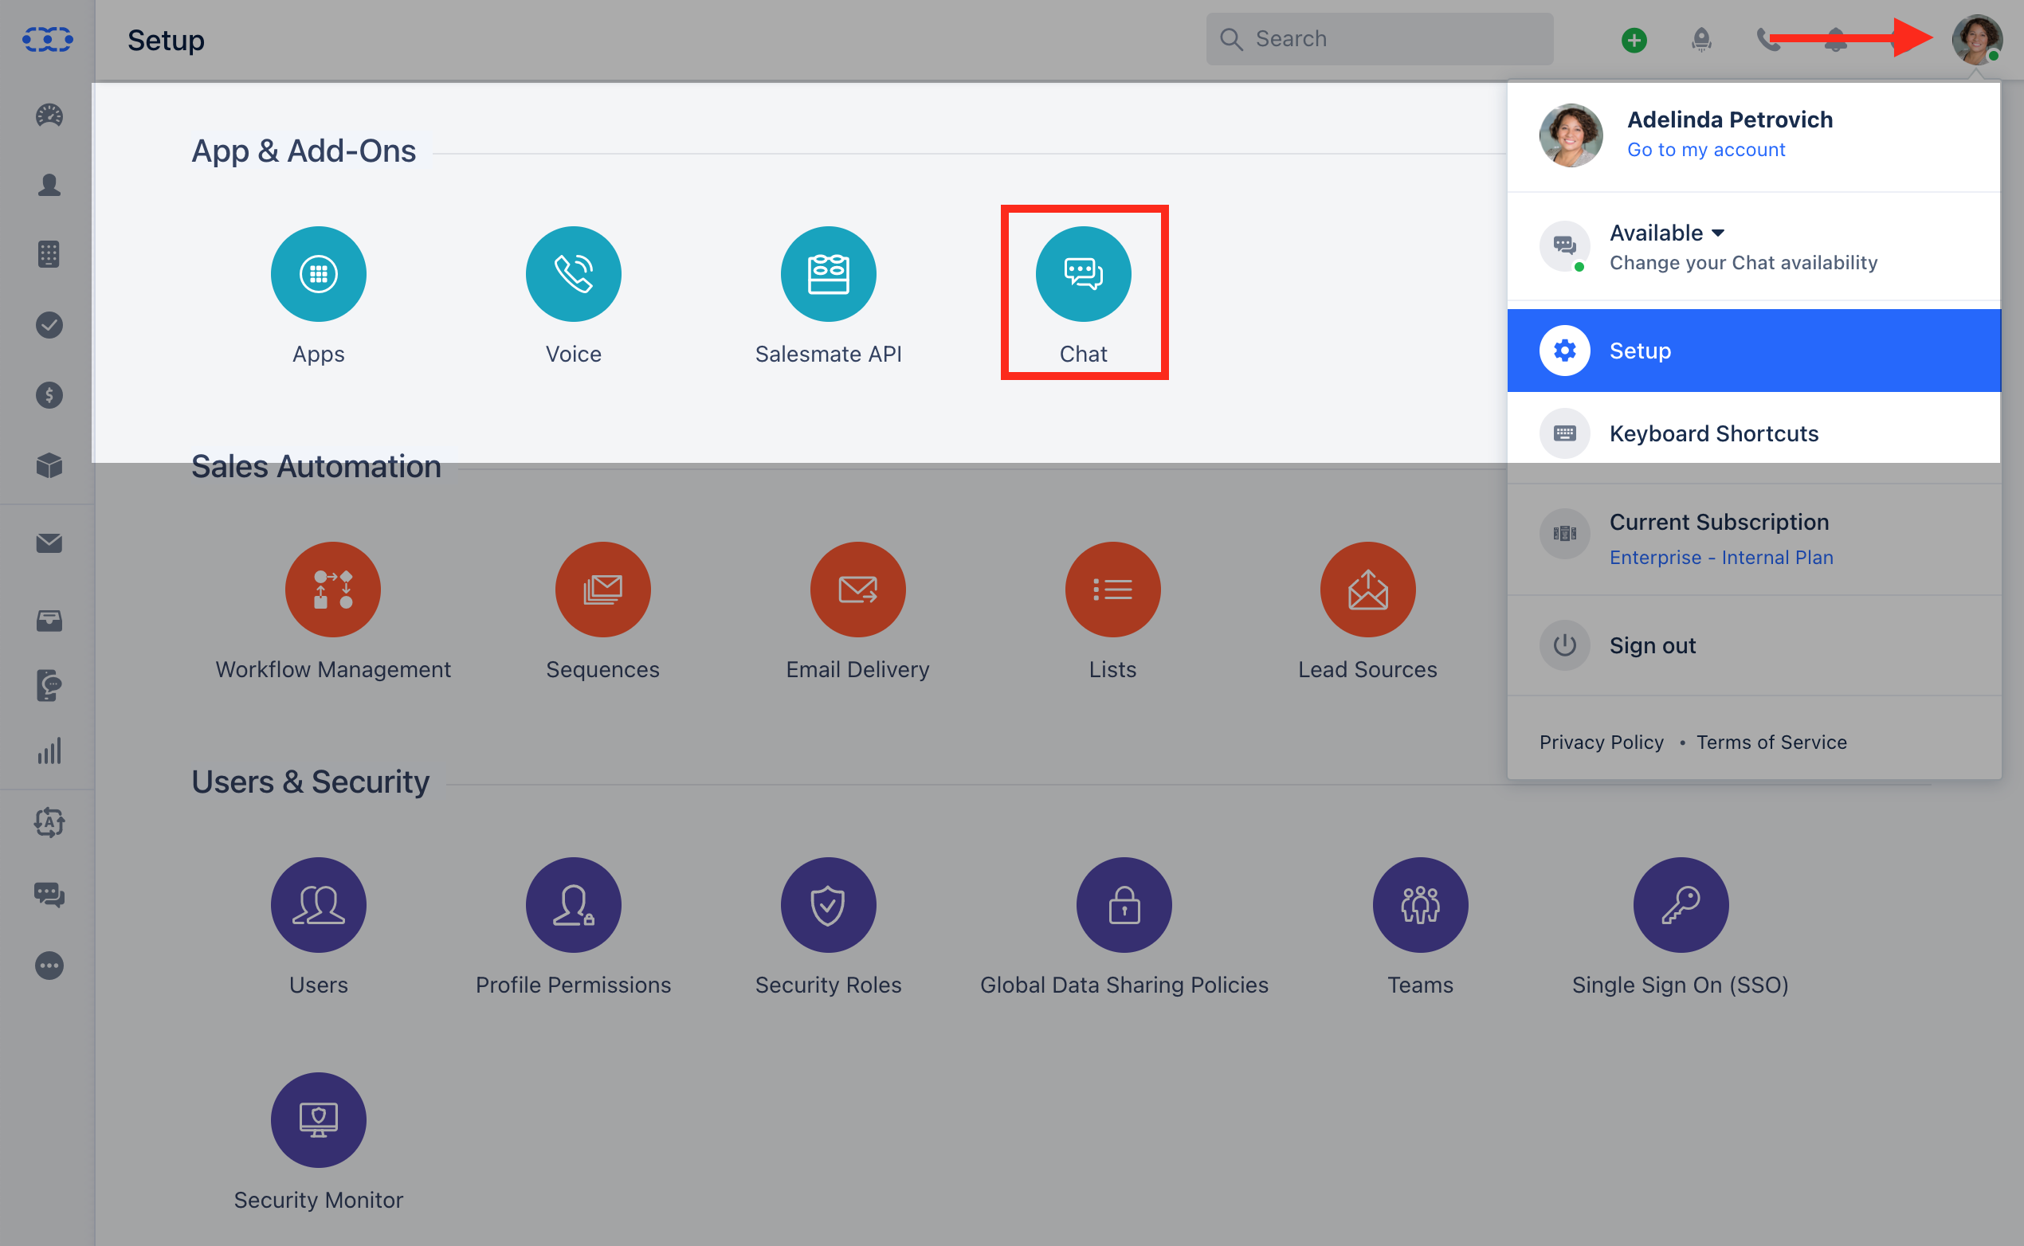2024x1246 pixels.
Task: Expand the Available status dropdown
Action: click(1666, 233)
